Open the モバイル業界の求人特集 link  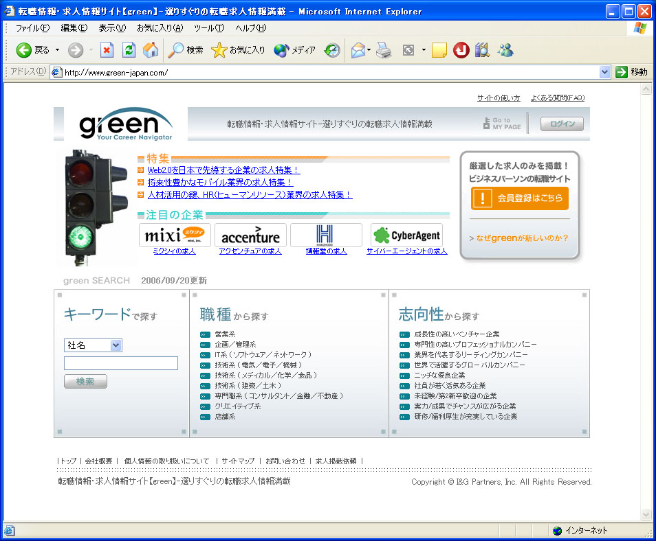[x=220, y=183]
